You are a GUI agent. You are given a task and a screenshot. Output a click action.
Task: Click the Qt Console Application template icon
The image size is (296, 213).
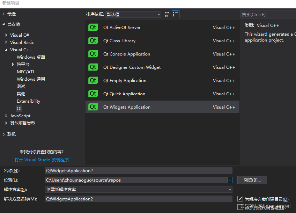click(x=93, y=54)
